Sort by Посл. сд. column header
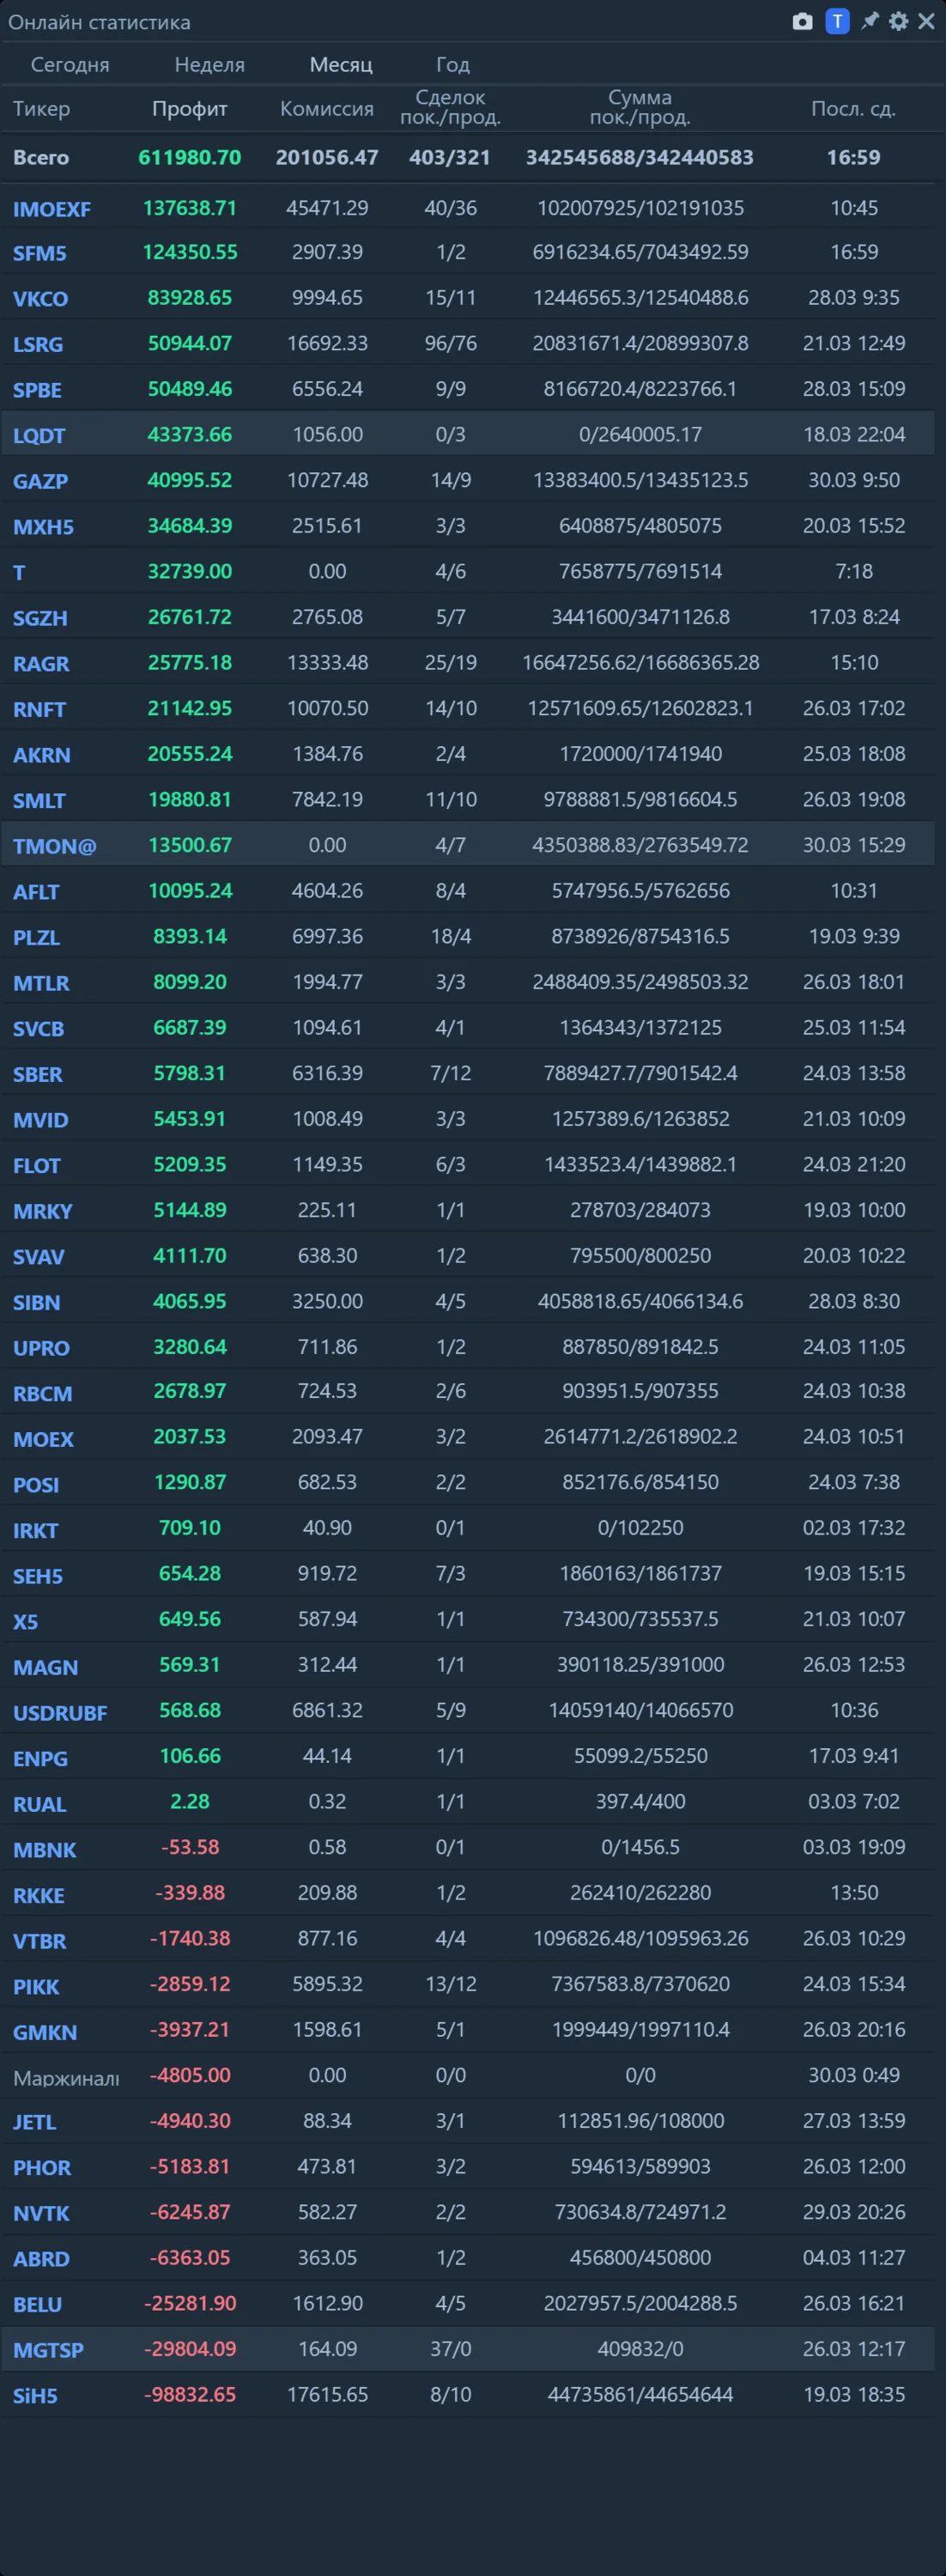Image resolution: width=946 pixels, height=2576 pixels. click(x=853, y=108)
